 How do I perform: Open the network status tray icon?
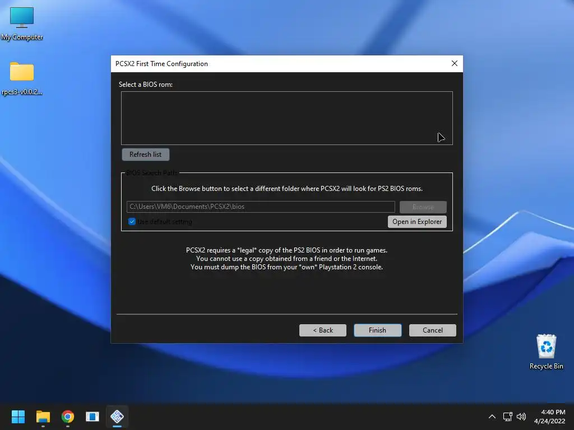(x=507, y=417)
